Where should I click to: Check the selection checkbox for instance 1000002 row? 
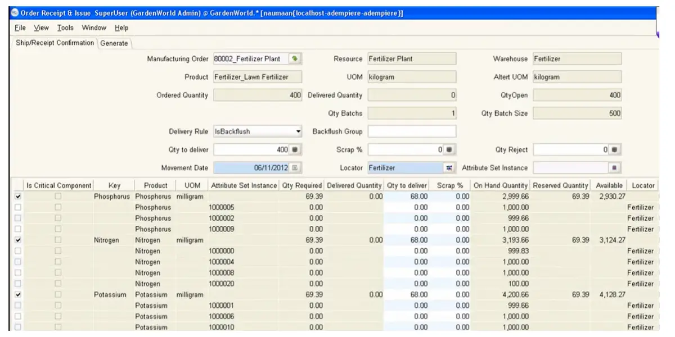[18, 218]
